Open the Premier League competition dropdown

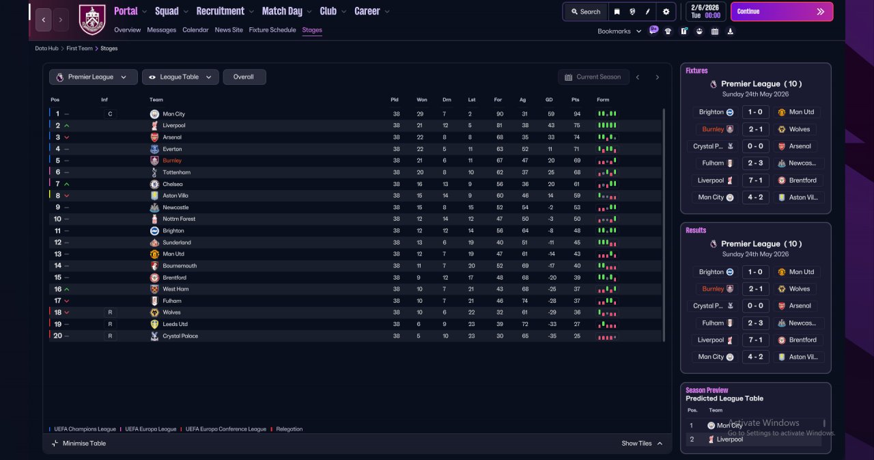[93, 77]
